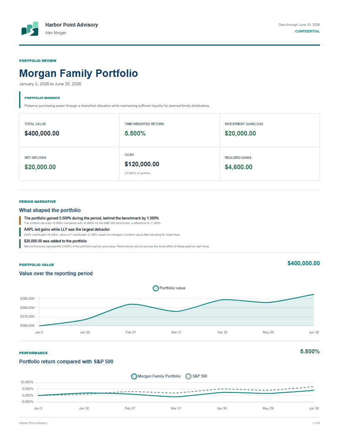Click the 1 of 8 page indicator

click(x=316, y=423)
